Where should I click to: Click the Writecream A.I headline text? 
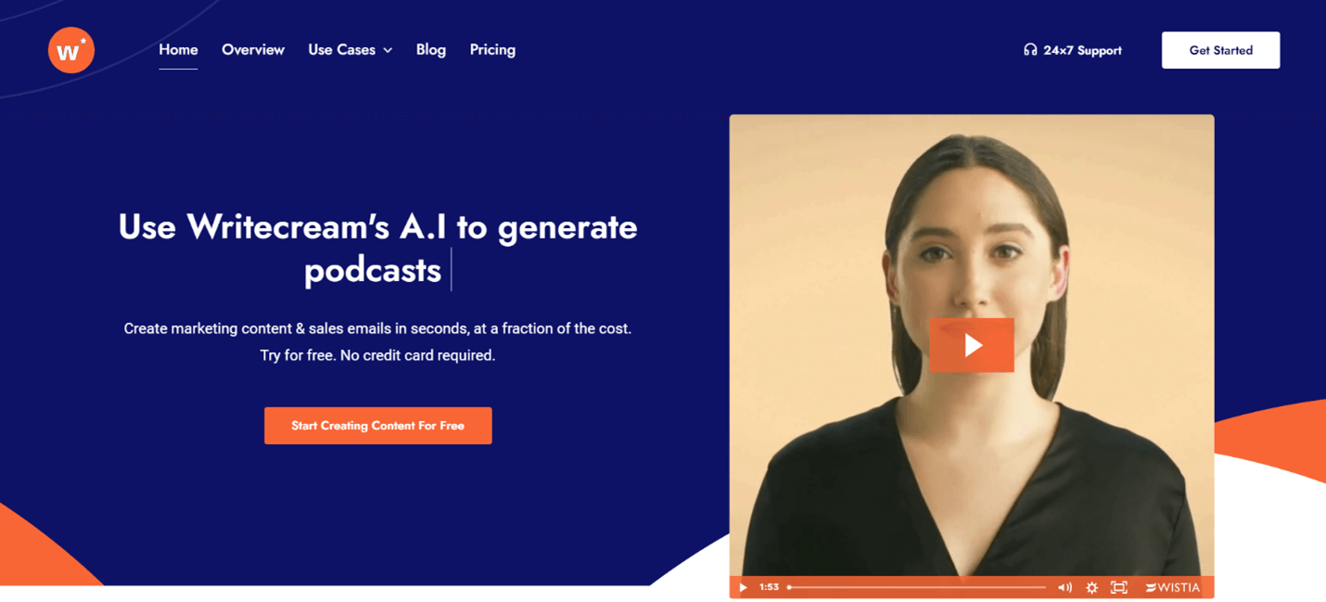pyautogui.click(x=377, y=249)
